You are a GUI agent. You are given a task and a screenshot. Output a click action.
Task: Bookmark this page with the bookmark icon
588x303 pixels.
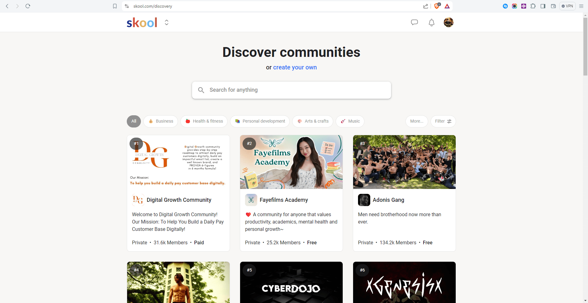pyautogui.click(x=115, y=6)
